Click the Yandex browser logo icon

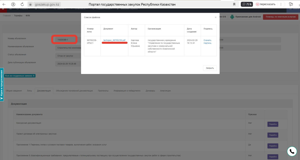coord(13,4)
